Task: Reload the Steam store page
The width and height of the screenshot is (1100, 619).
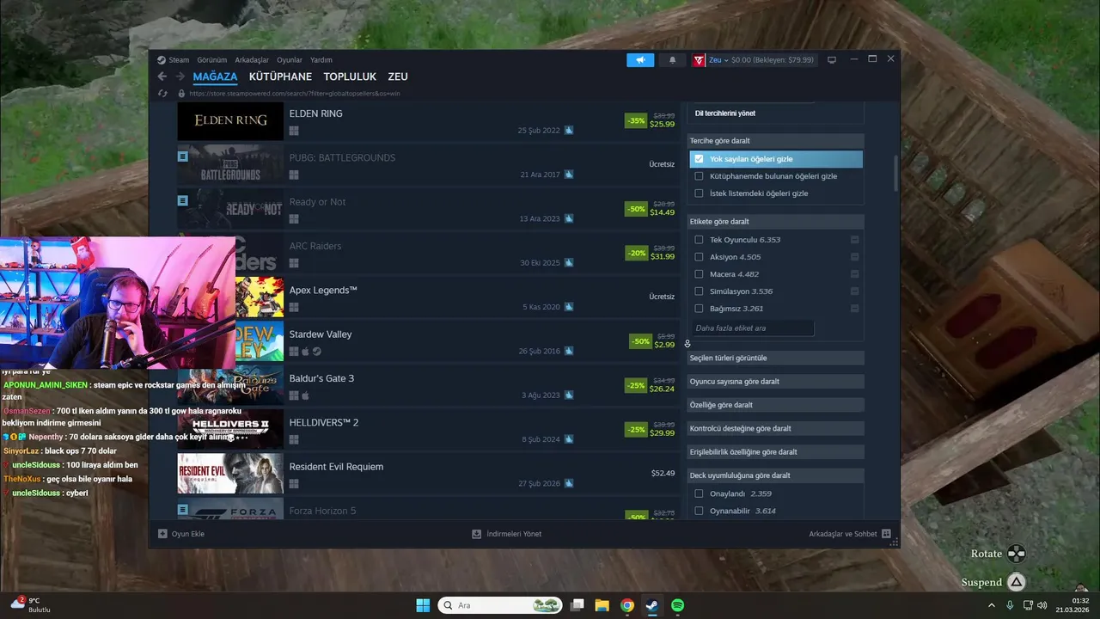Action: click(164, 93)
